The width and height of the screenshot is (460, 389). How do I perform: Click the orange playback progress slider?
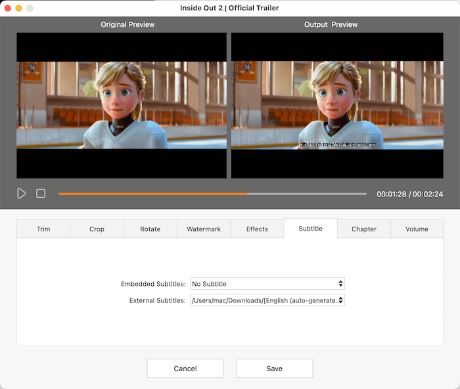(x=212, y=194)
